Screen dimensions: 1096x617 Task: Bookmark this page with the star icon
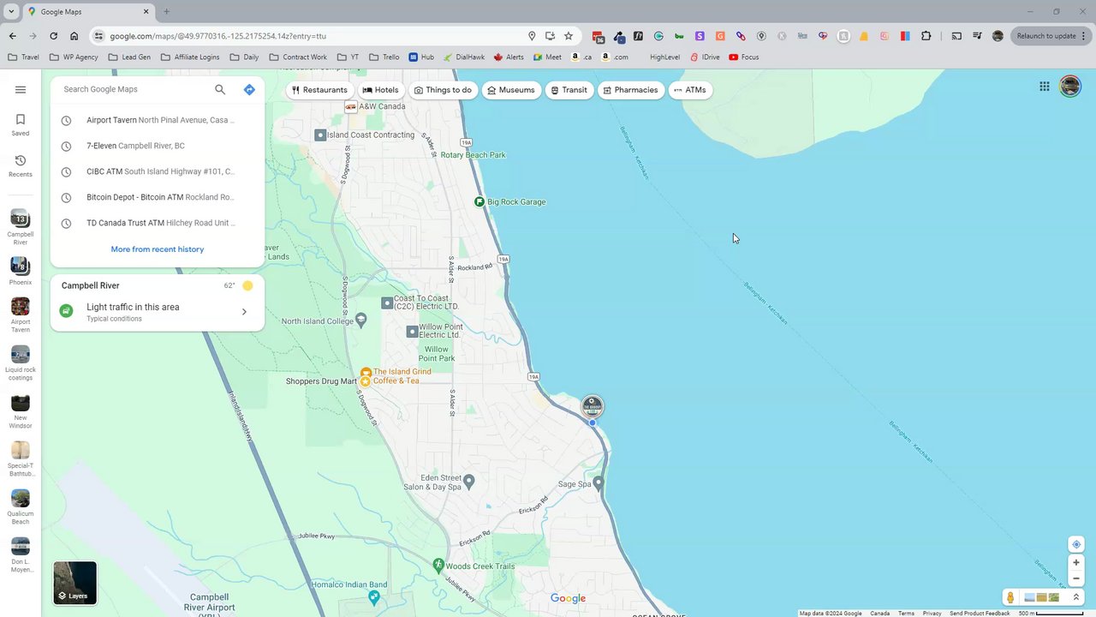pos(569,36)
